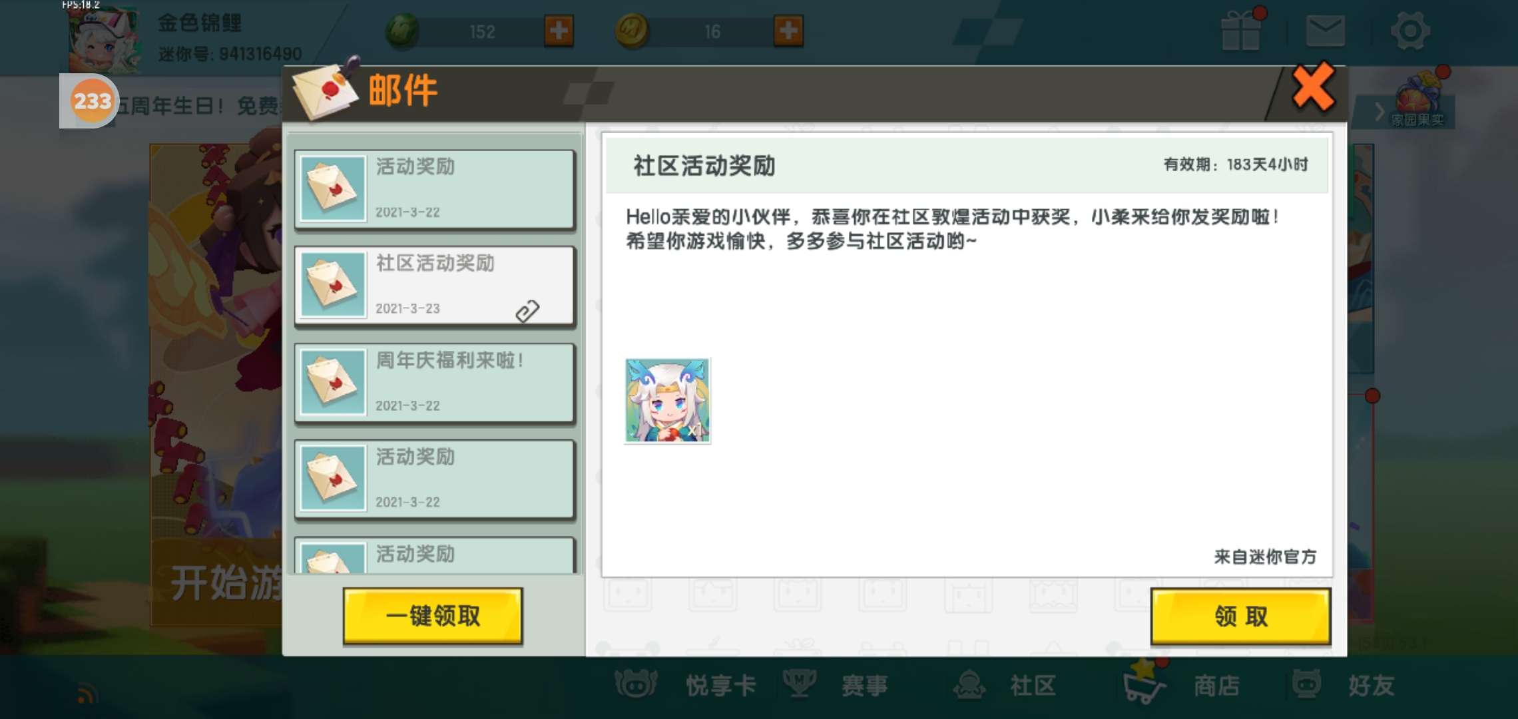Click the player avatar portrait top left

pyautogui.click(x=105, y=39)
